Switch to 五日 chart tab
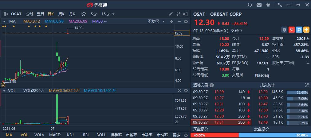The image size is (311, 138). click(x=40, y=14)
